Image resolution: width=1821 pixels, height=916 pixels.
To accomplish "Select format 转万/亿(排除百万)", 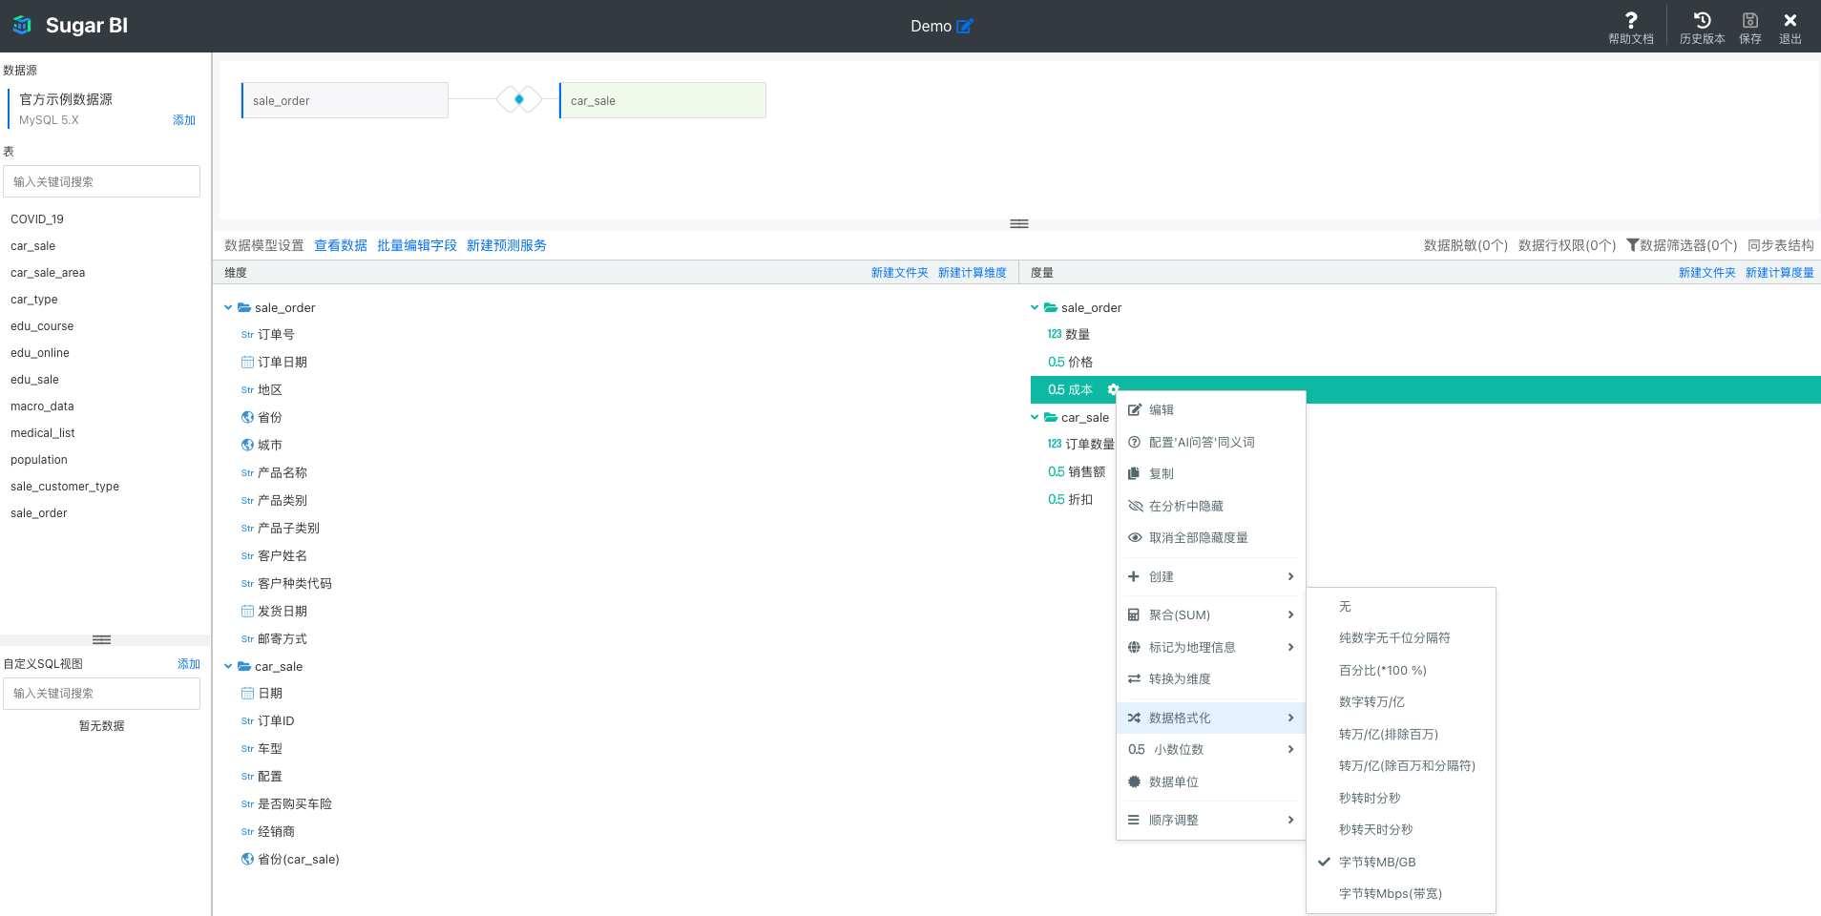I will [1401, 734].
